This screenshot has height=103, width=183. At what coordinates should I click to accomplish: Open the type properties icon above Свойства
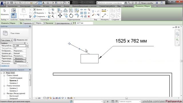pos(14,10)
